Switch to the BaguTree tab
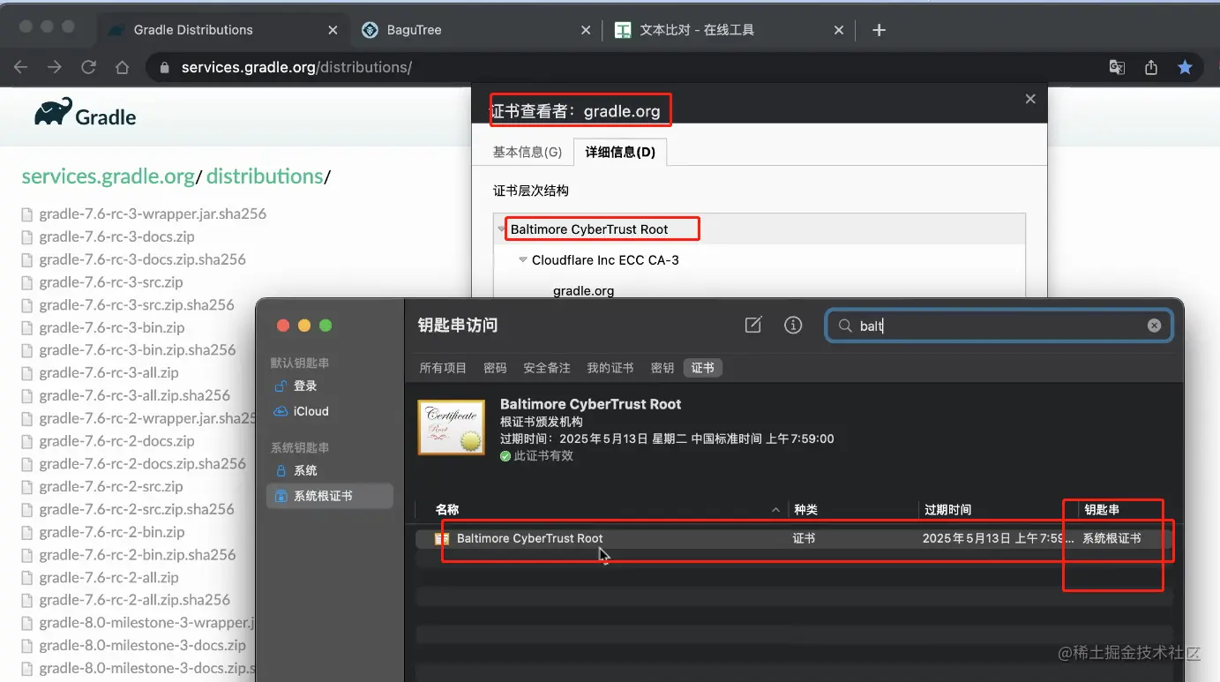1220x682 pixels. (476, 30)
